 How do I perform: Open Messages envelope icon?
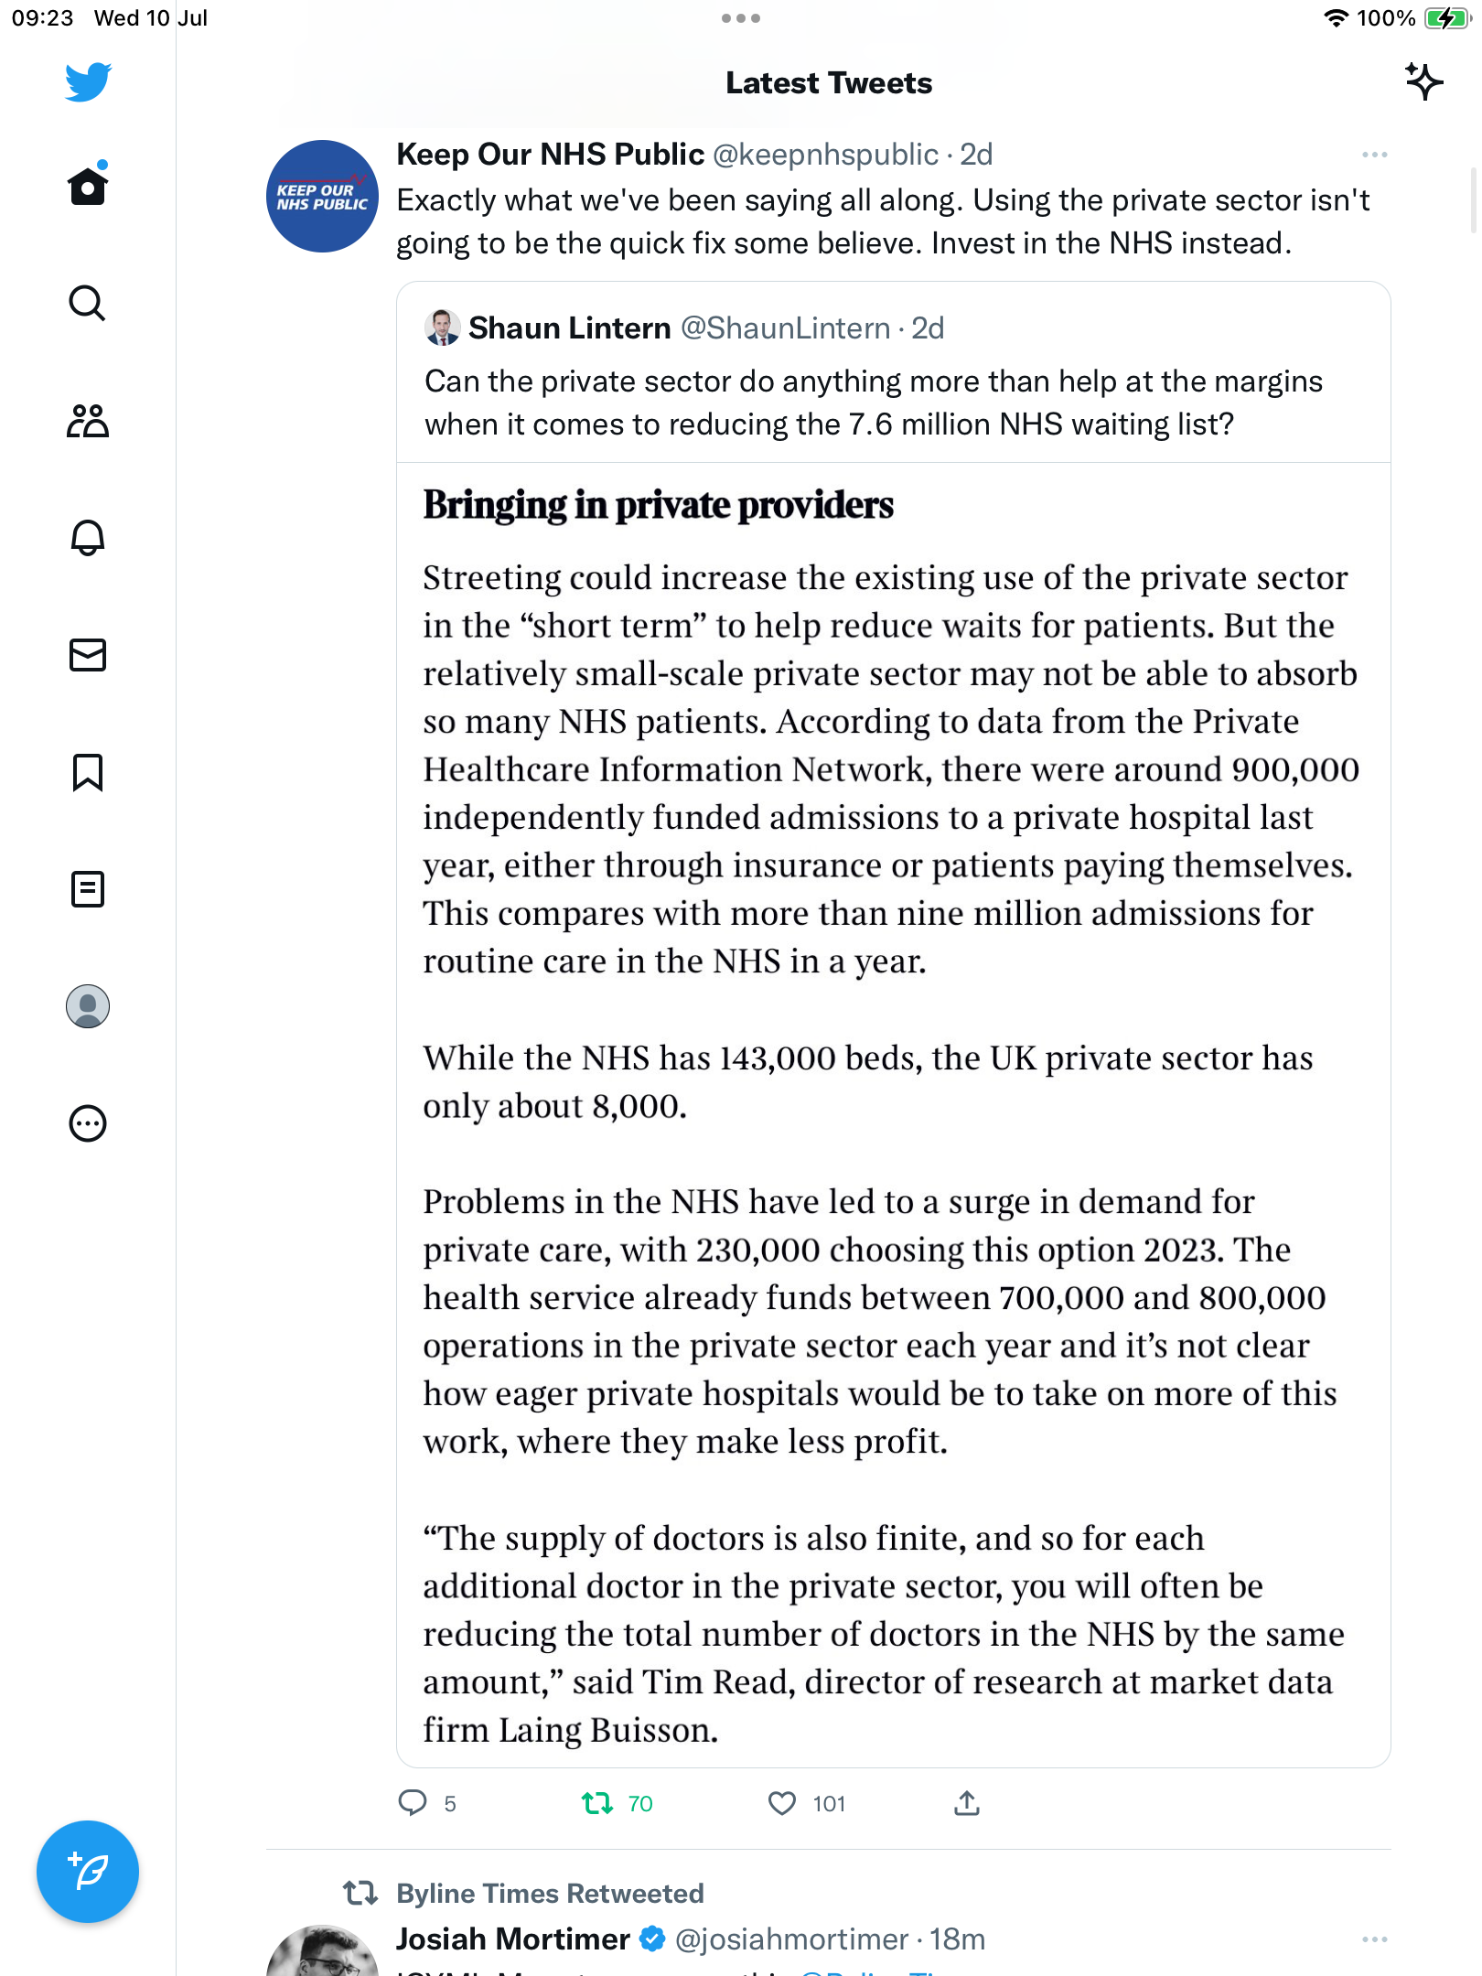[x=88, y=655]
